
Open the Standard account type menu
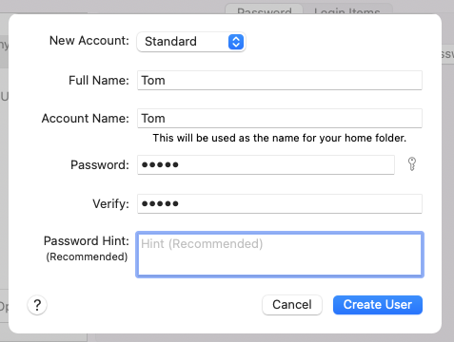(191, 42)
